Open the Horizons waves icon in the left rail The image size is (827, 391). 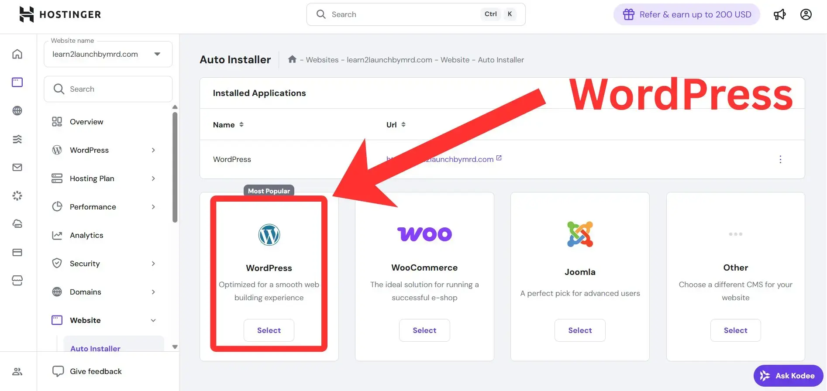(17, 139)
